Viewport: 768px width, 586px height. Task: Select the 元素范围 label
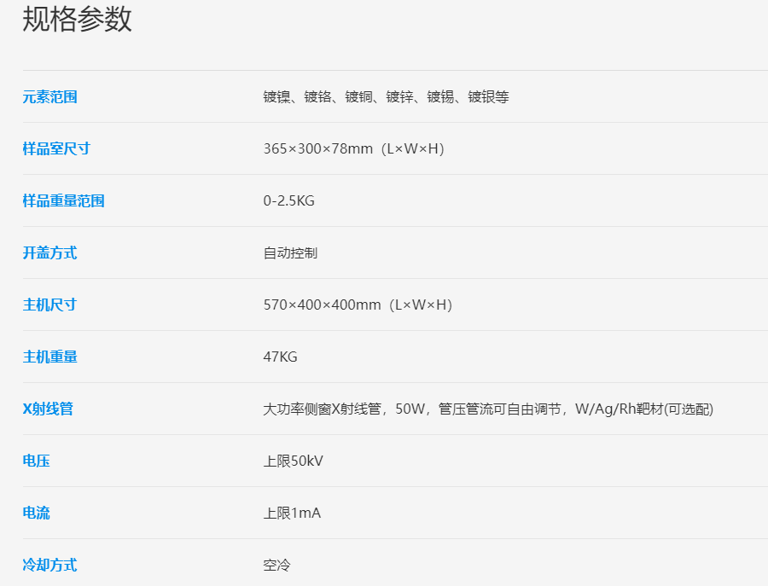49,97
